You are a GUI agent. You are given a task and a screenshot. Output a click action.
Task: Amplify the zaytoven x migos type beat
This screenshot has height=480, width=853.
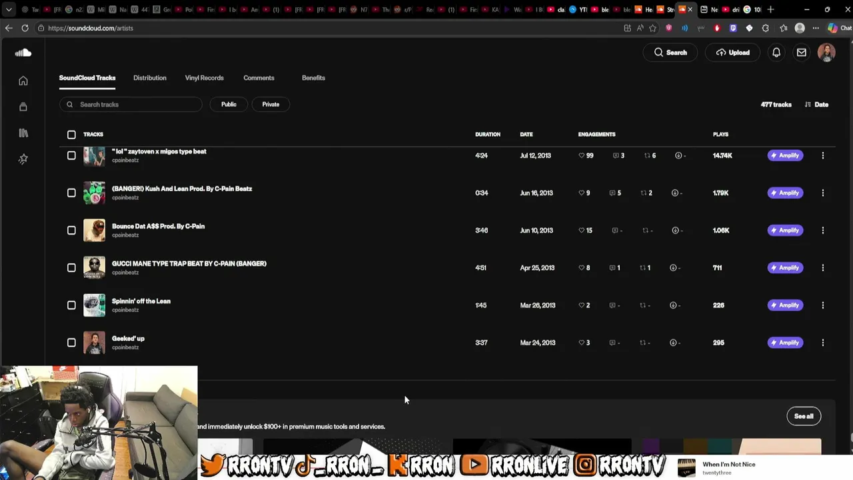point(785,155)
